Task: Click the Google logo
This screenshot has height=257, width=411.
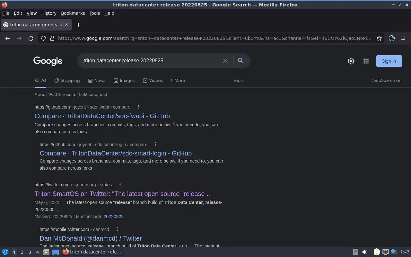Action: click(48, 61)
